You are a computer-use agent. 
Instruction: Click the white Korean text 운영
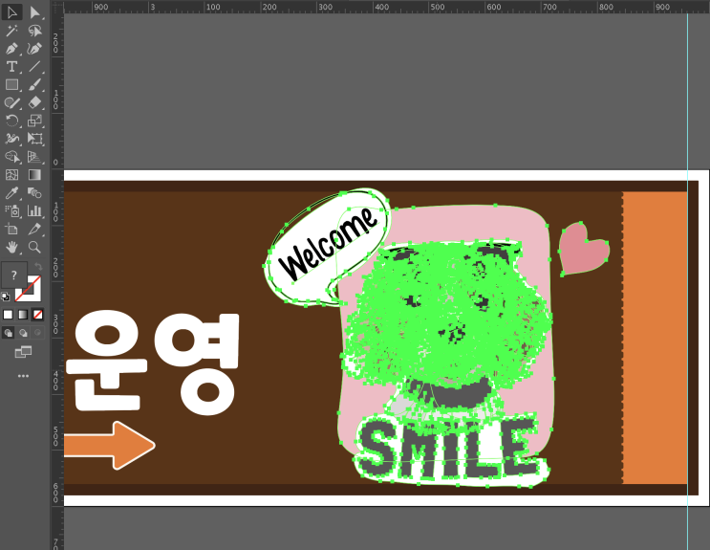click(153, 363)
